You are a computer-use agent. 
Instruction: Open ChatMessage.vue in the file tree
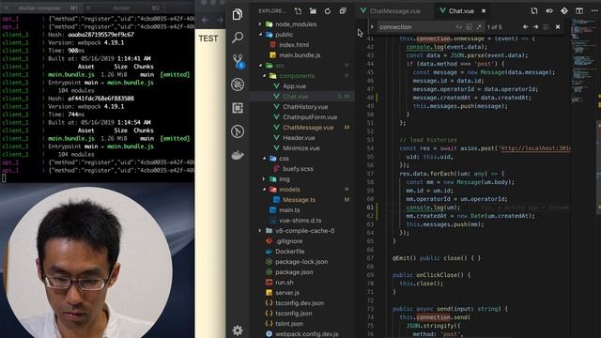(x=308, y=128)
